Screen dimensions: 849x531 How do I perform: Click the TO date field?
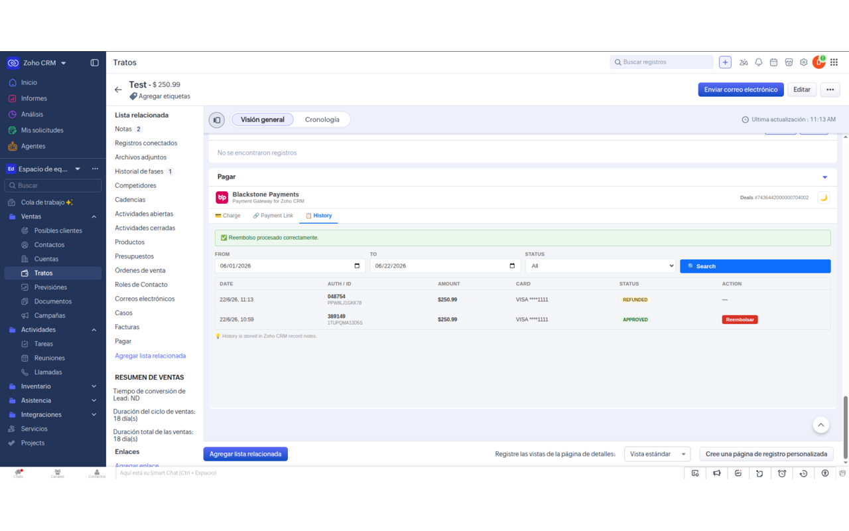click(x=445, y=266)
